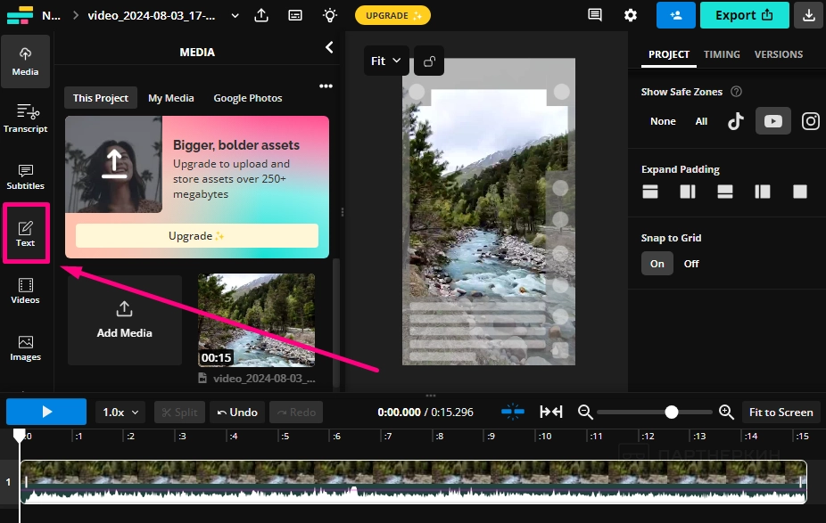
Task: Open the Transcript panel
Action: (26, 118)
